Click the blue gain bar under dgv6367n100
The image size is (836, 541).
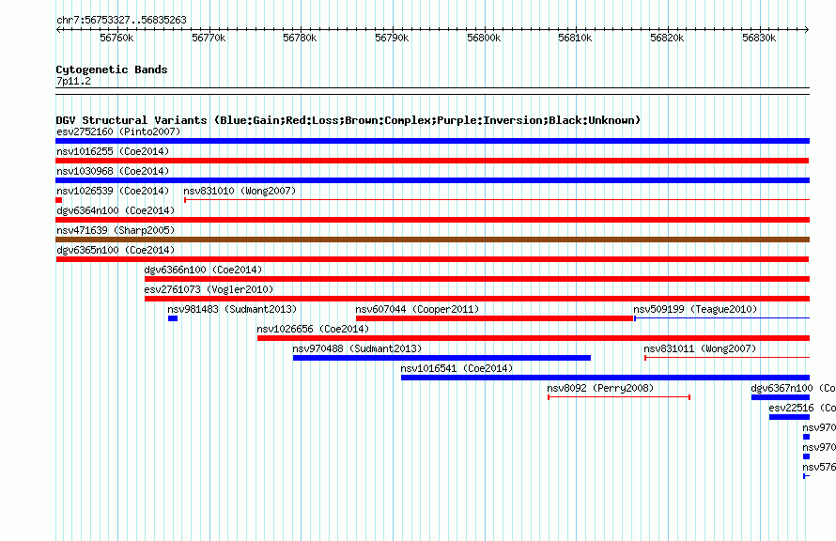click(x=781, y=397)
